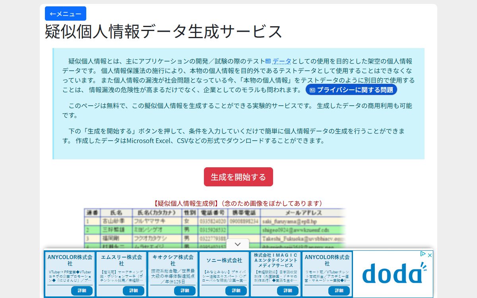Click the AdChoices triangle icon on the doda ad
Viewport: 477px width, 298px height.
click(423, 255)
